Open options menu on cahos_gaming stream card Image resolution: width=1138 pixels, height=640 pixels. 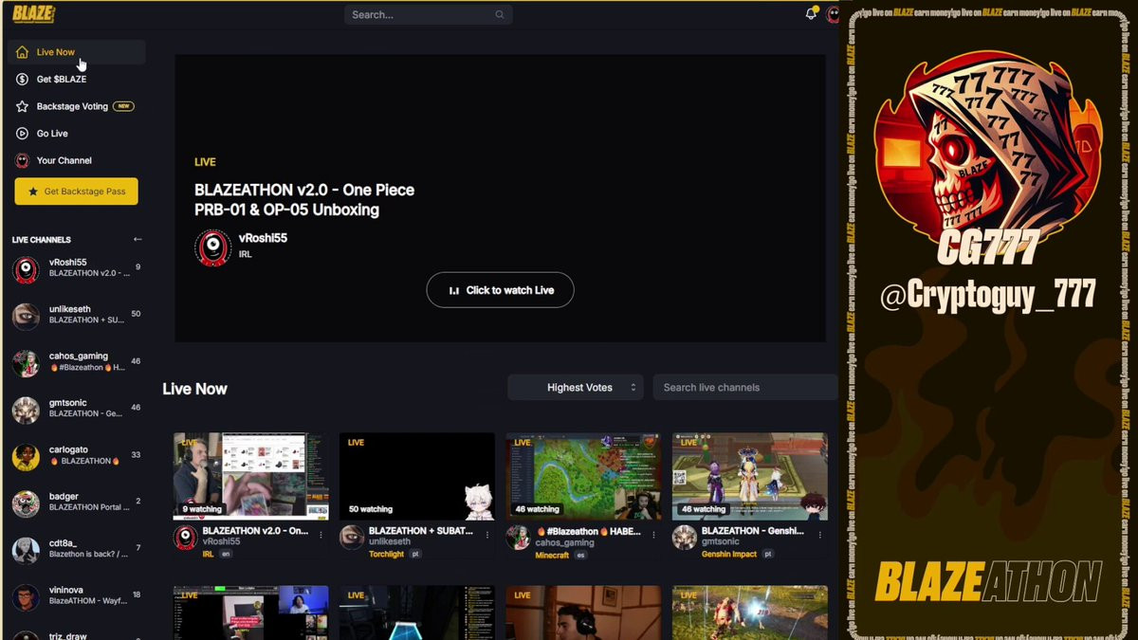coord(653,535)
